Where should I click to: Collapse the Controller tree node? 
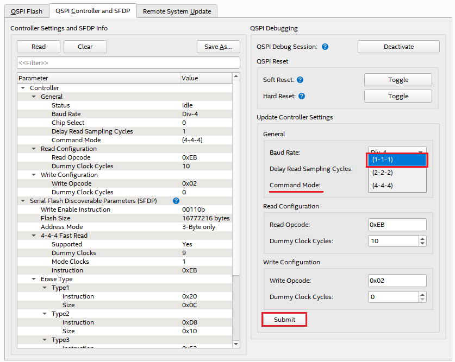23,88
